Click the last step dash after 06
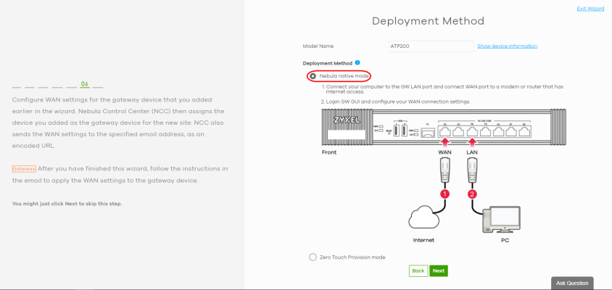This screenshot has height=290, width=612. point(98,86)
